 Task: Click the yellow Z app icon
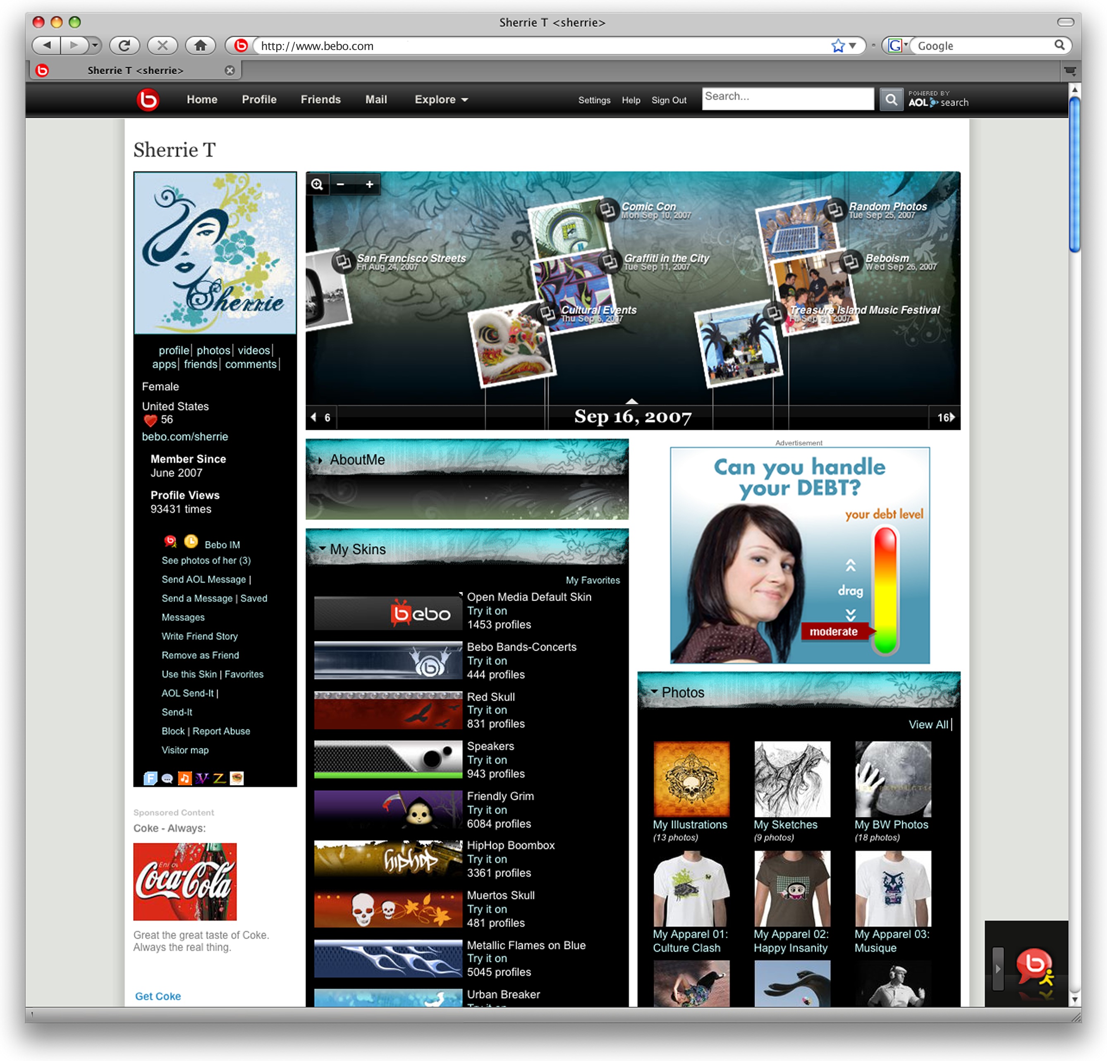(x=219, y=778)
